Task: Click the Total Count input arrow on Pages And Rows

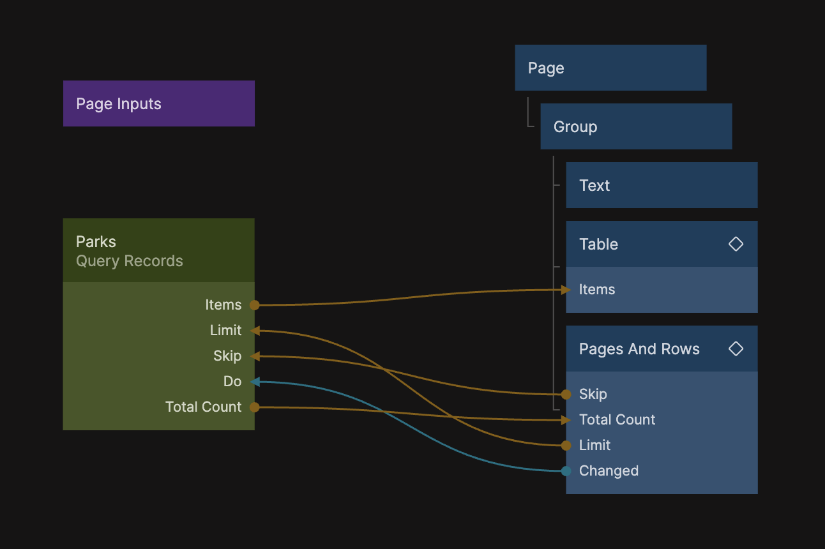Action: (x=566, y=420)
